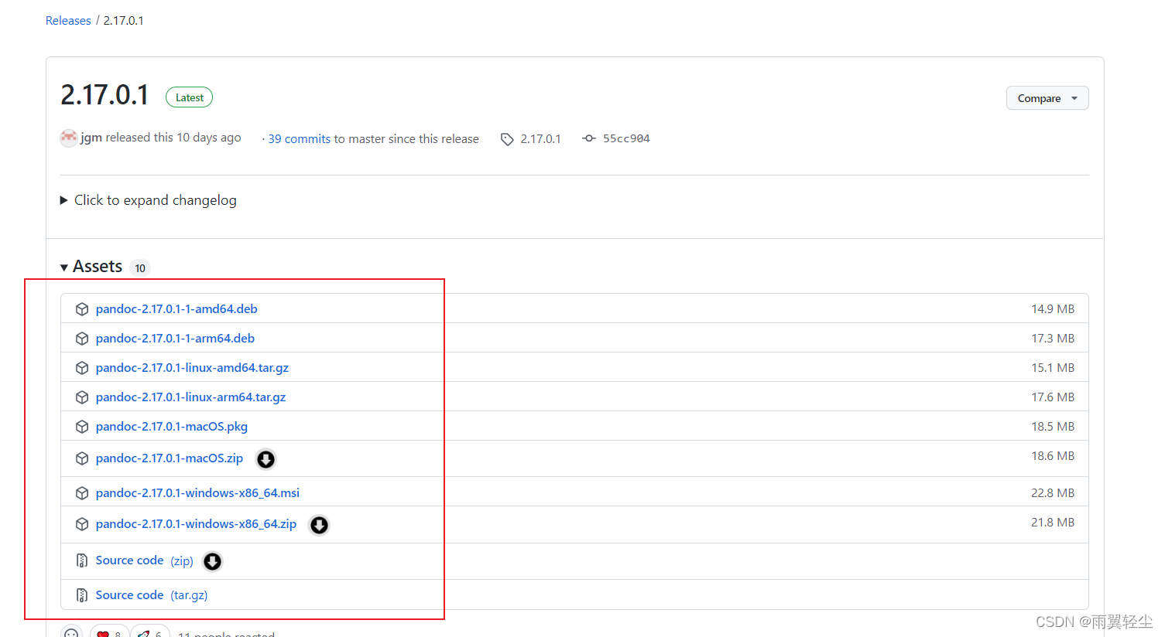Open the Compare dropdown
Image resolution: width=1165 pixels, height=637 pixels.
coord(1047,98)
